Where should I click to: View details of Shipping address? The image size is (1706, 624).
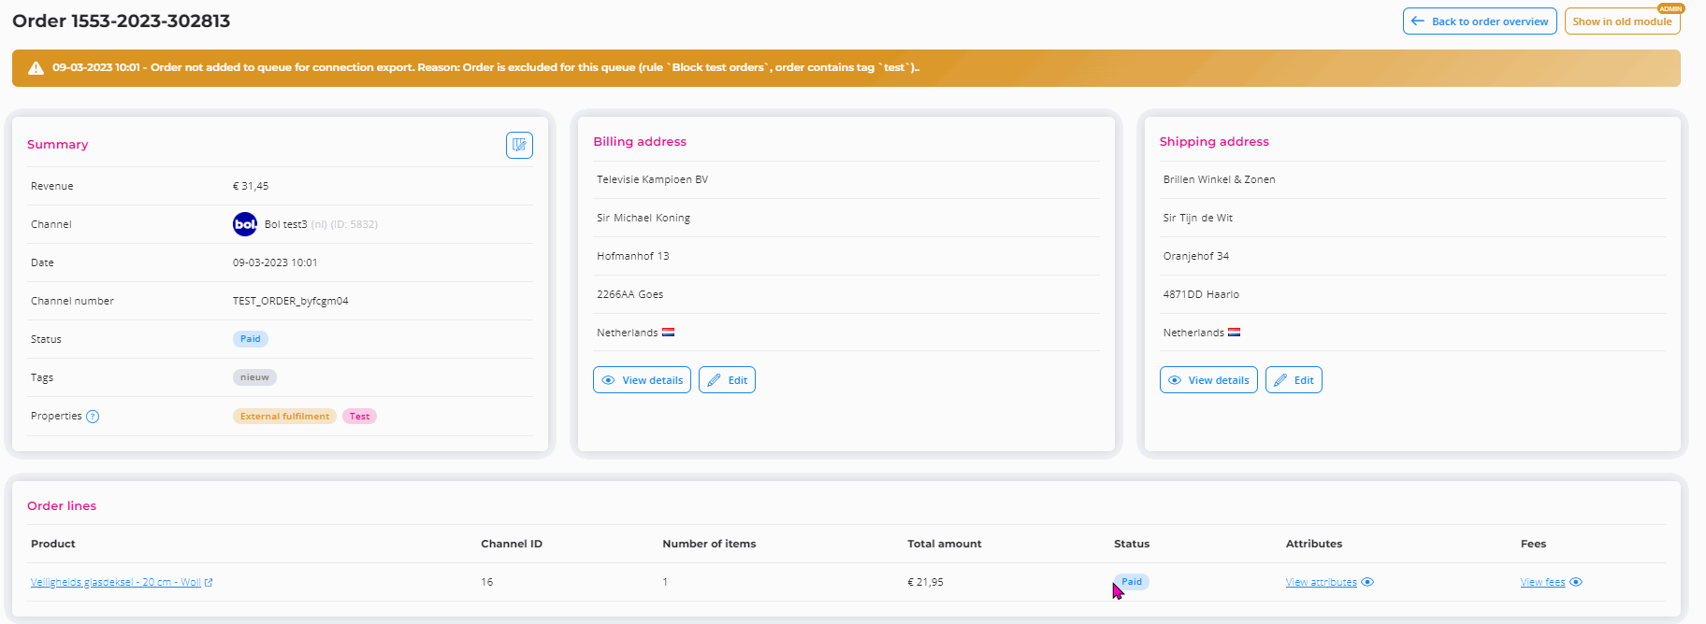(x=1208, y=380)
